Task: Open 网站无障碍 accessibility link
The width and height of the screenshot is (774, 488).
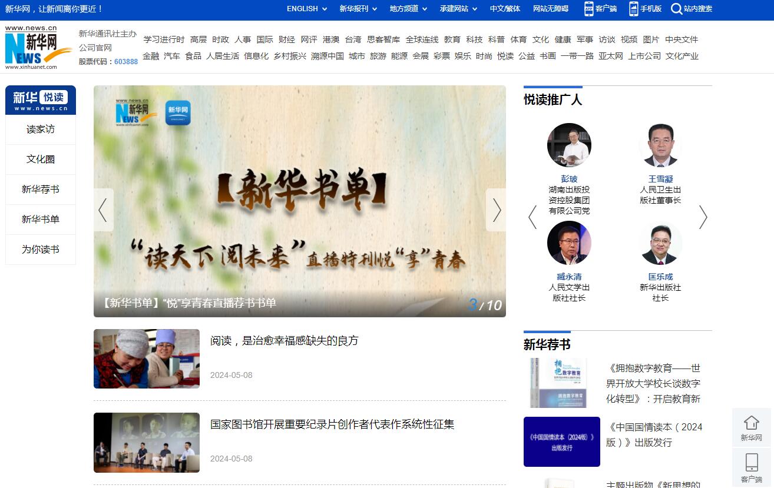Action: click(551, 9)
